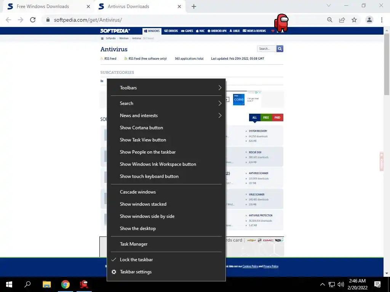This screenshot has width=390, height=292.
Task: Choose Show windows stacked
Action: tap(166, 204)
